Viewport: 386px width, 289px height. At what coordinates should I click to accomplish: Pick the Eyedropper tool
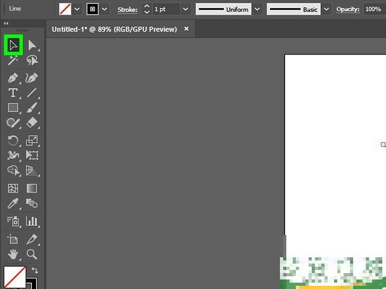(x=13, y=203)
